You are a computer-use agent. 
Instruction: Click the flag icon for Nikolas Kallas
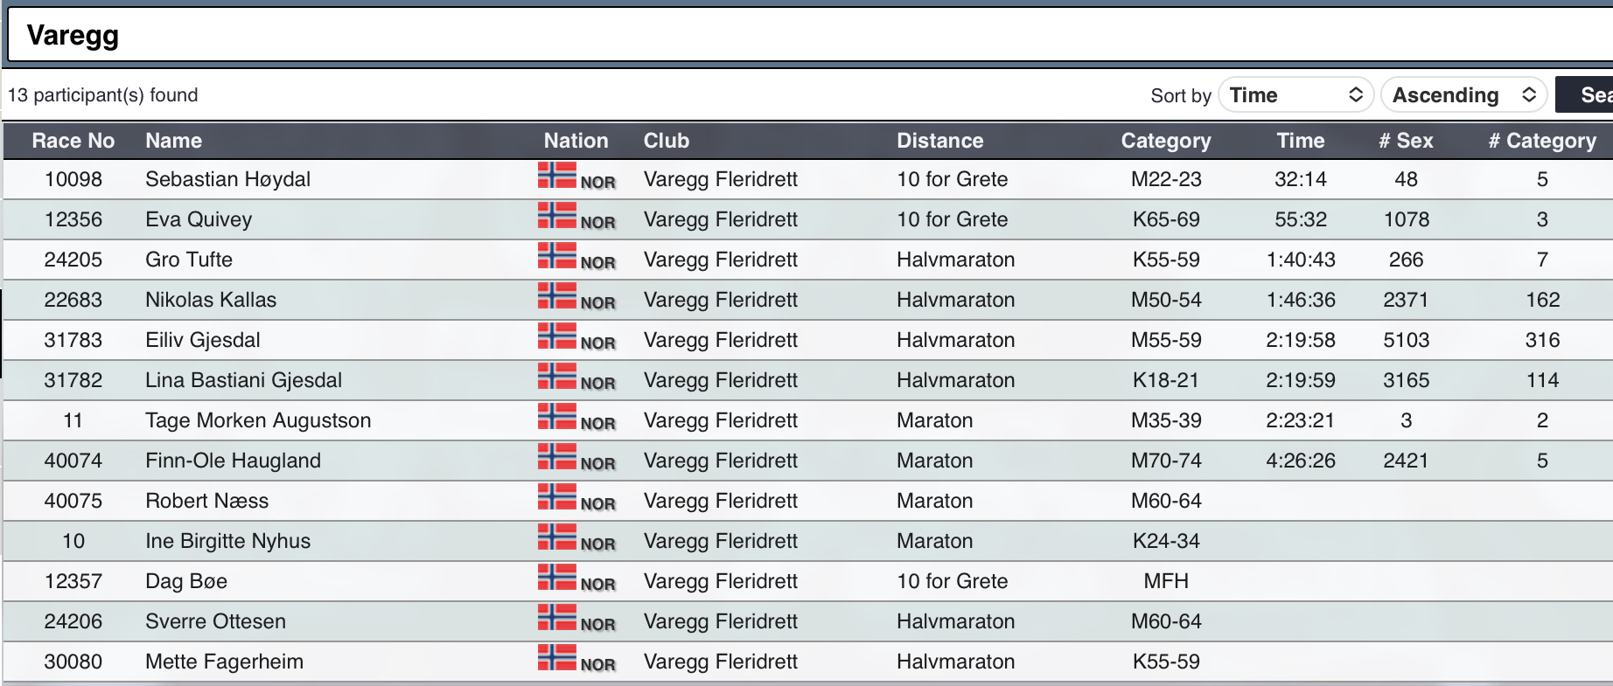(x=556, y=296)
